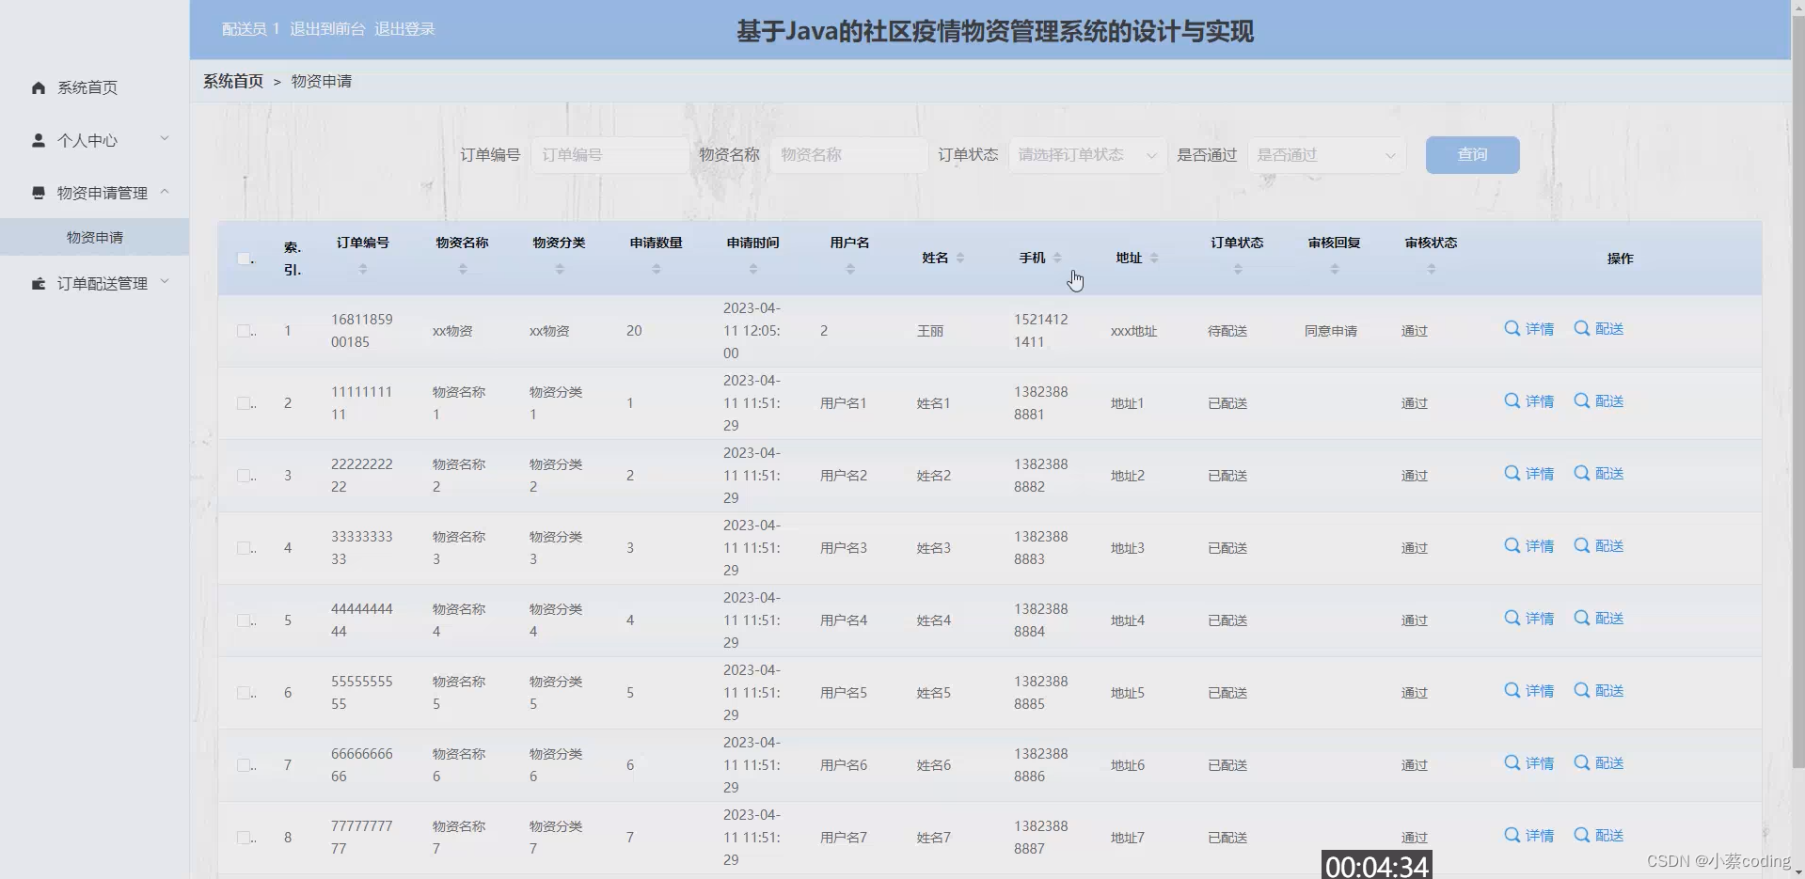The width and height of the screenshot is (1805, 879).
Task: Click 退出登录 link
Action: pyautogui.click(x=404, y=29)
